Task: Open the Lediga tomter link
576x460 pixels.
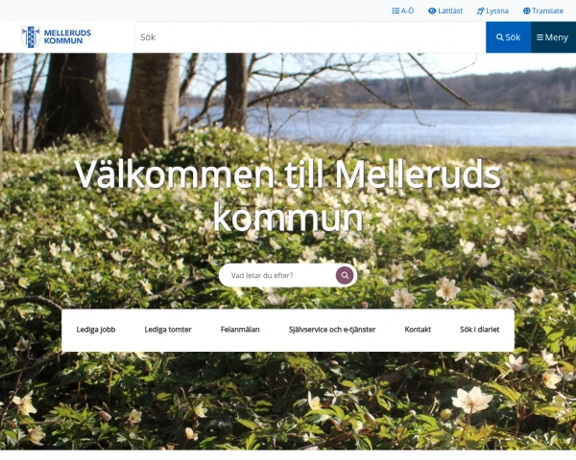Action: point(168,330)
